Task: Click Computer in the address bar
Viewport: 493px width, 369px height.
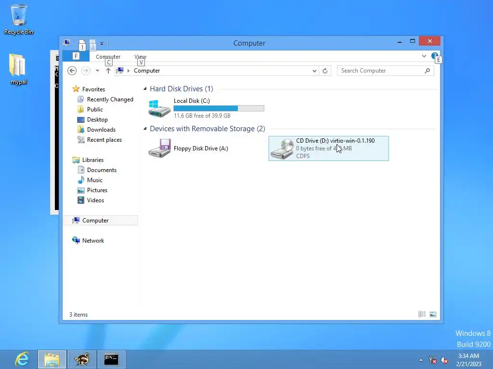Action: [147, 71]
